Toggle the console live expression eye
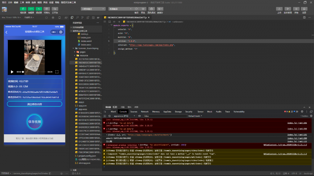Screen dimensions: 314x176 [139, 116]
